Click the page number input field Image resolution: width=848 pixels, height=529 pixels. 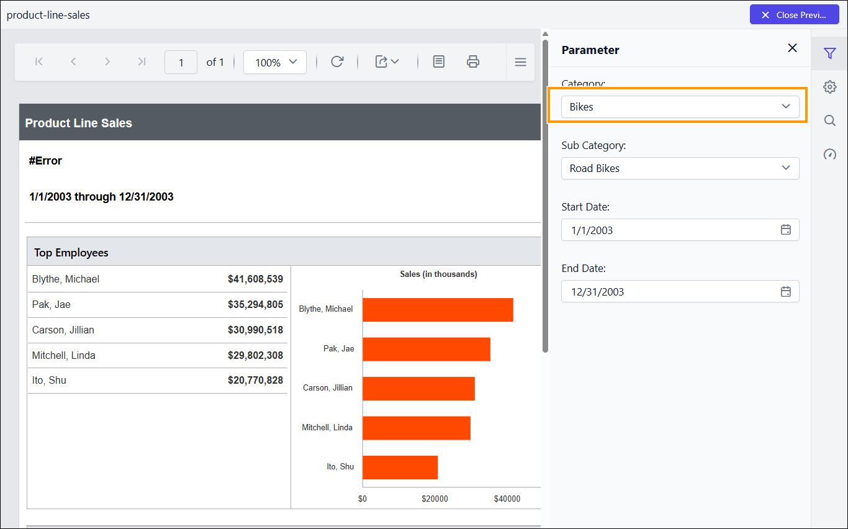[x=181, y=61]
